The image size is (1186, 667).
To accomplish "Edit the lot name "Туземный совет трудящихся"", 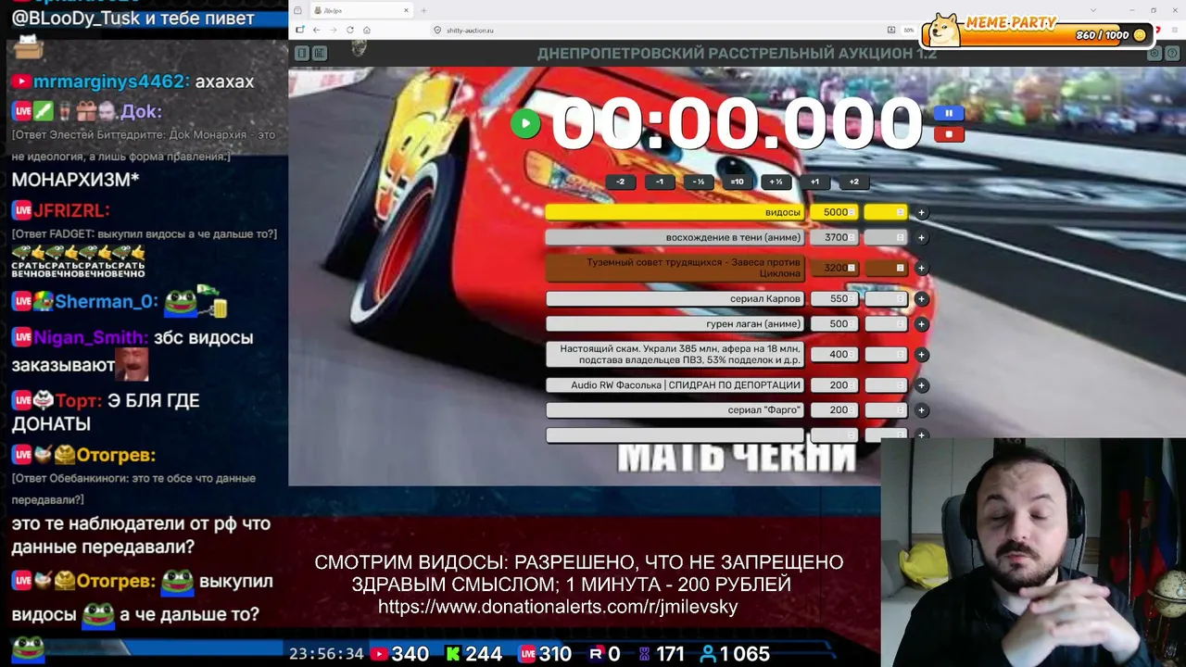I will tap(675, 269).
